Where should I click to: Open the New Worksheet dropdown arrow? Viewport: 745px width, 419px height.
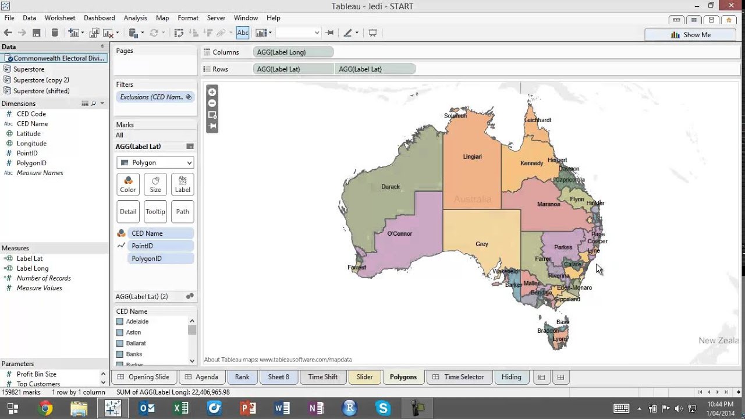click(x=83, y=33)
